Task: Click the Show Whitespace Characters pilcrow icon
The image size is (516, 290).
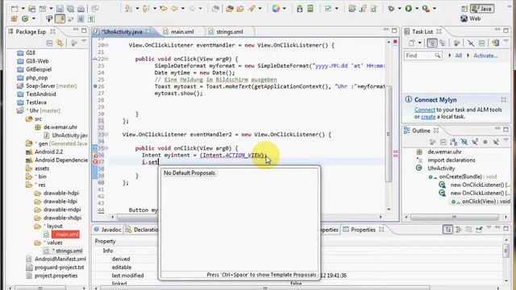Action: tap(91, 19)
